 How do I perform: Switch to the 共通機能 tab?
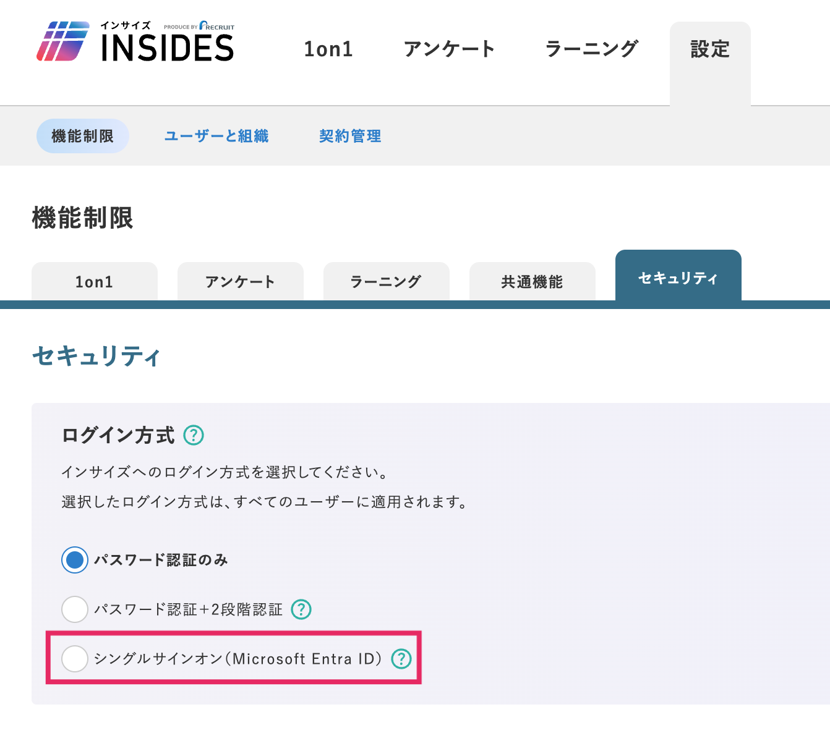tap(533, 282)
